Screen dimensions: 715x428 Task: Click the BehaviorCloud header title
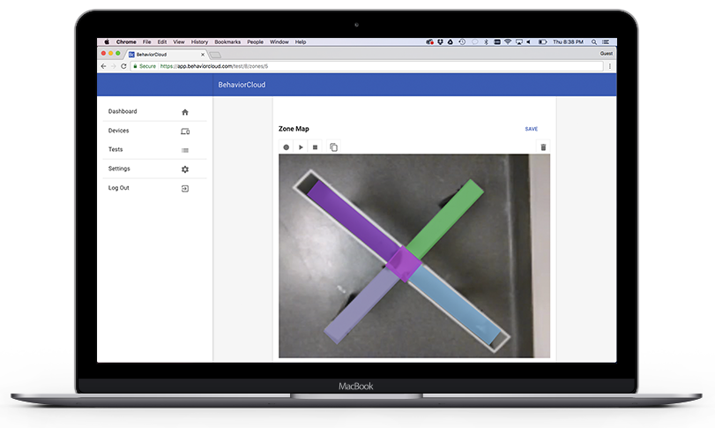point(242,85)
